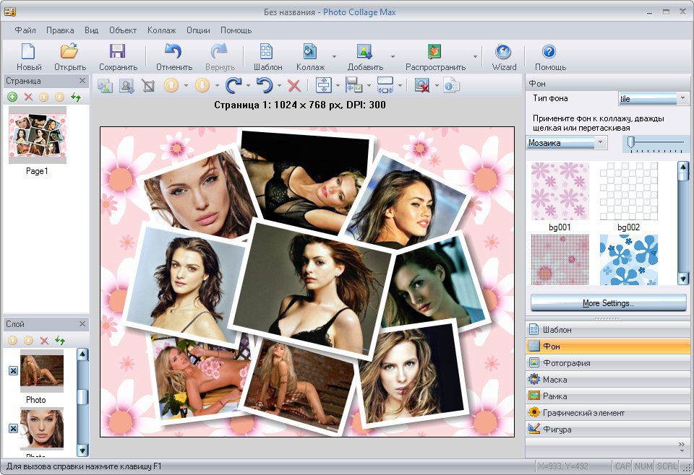Open the Вид menu
Screen dimensions: 694x475
pos(91,30)
